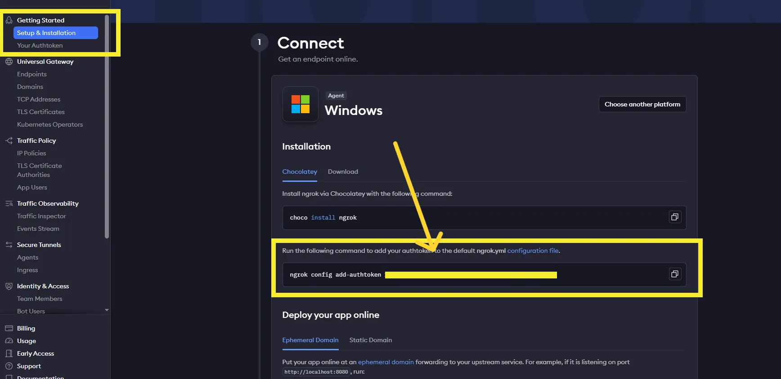Follow the ephemeral domain link
Screen dimensions: 781x379
[386, 362]
